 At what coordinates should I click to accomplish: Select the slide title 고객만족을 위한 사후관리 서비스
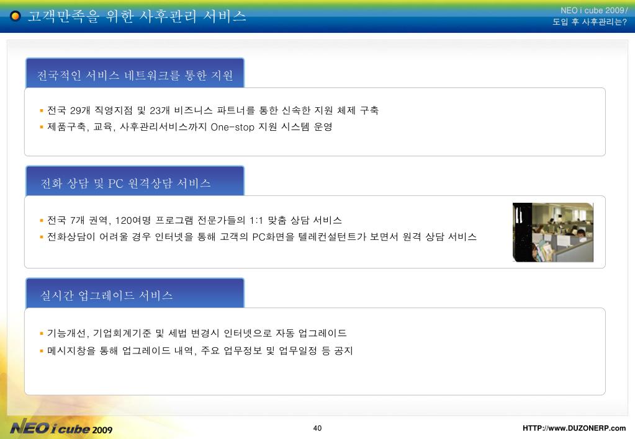(x=137, y=16)
